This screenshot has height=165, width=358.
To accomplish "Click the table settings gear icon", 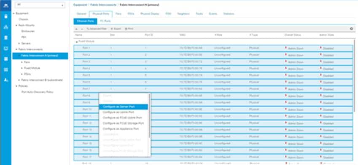I will (x=351, y=29).
